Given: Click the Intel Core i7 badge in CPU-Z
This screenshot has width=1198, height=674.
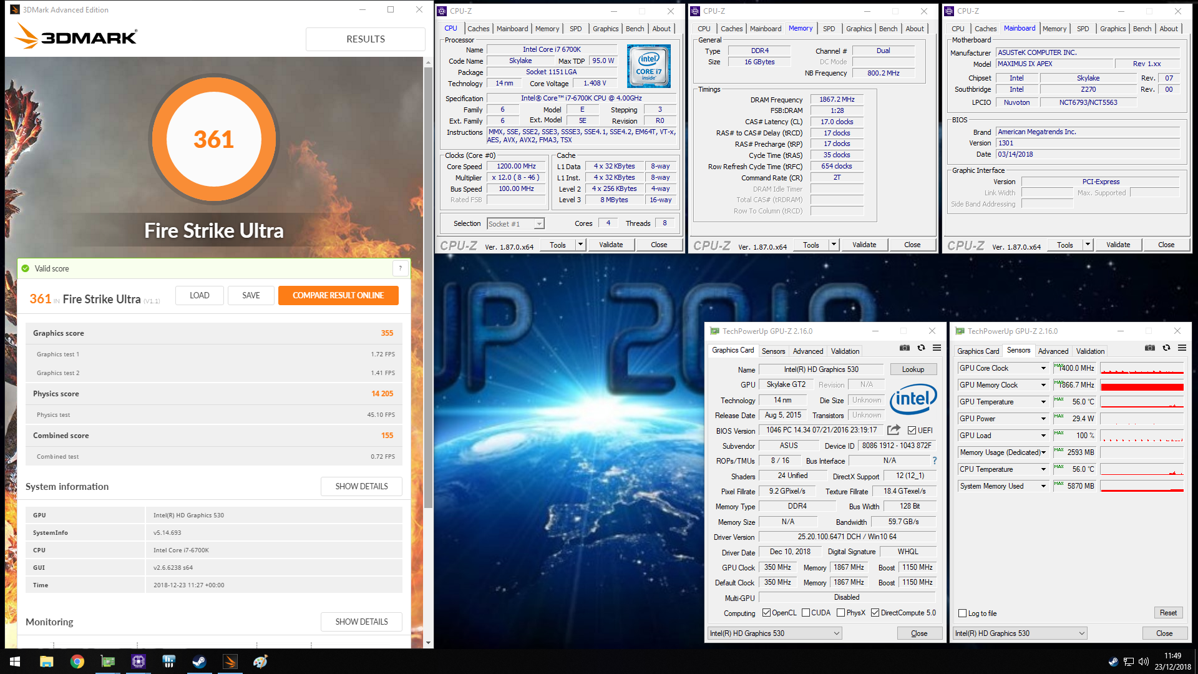Looking at the screenshot, I should 649,66.
